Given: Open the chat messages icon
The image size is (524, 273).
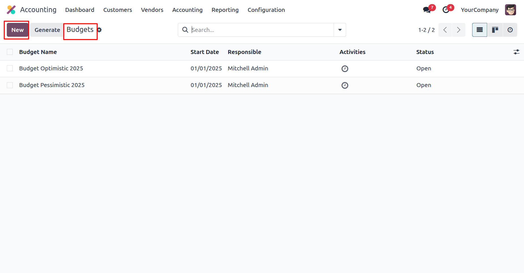Looking at the screenshot, I should coord(427,10).
